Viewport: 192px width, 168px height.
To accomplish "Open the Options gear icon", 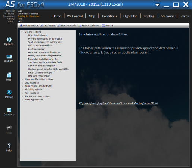I will [x=9, y=40].
